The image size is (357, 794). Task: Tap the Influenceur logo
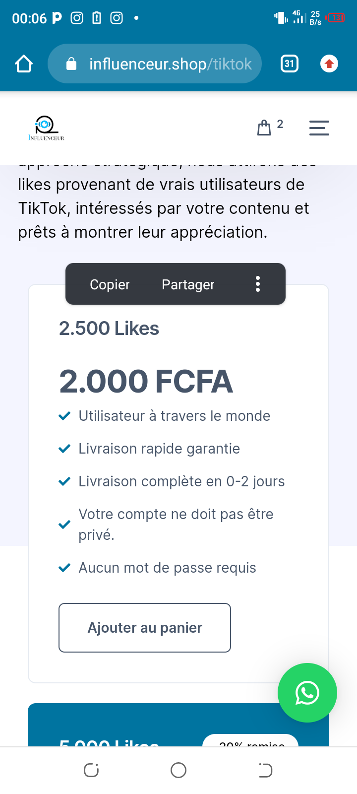46,129
